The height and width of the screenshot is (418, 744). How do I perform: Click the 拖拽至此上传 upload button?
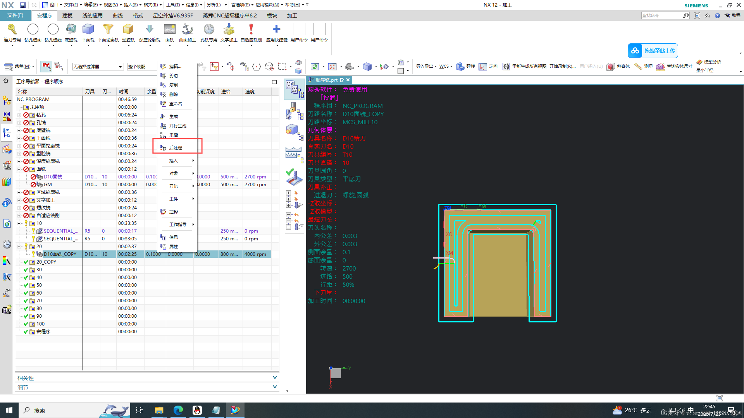tap(653, 51)
